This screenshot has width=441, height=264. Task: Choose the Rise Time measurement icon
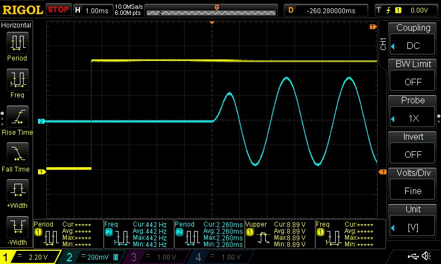tap(17, 117)
